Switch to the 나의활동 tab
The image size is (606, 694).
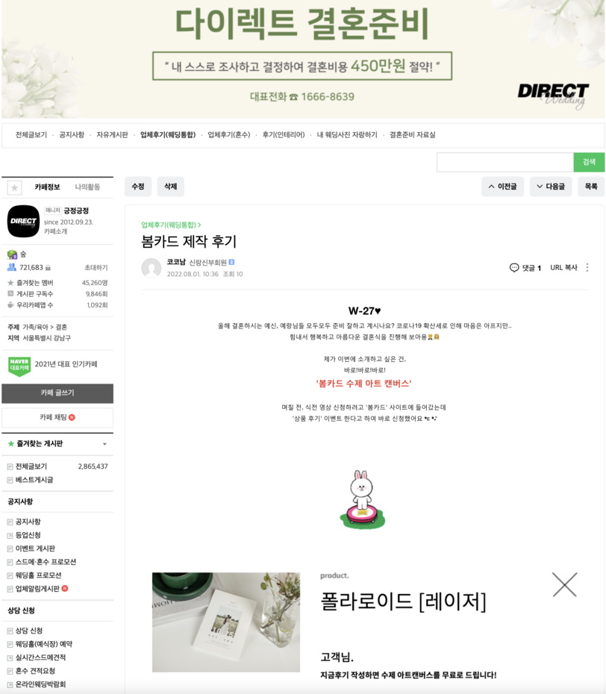[x=87, y=187]
